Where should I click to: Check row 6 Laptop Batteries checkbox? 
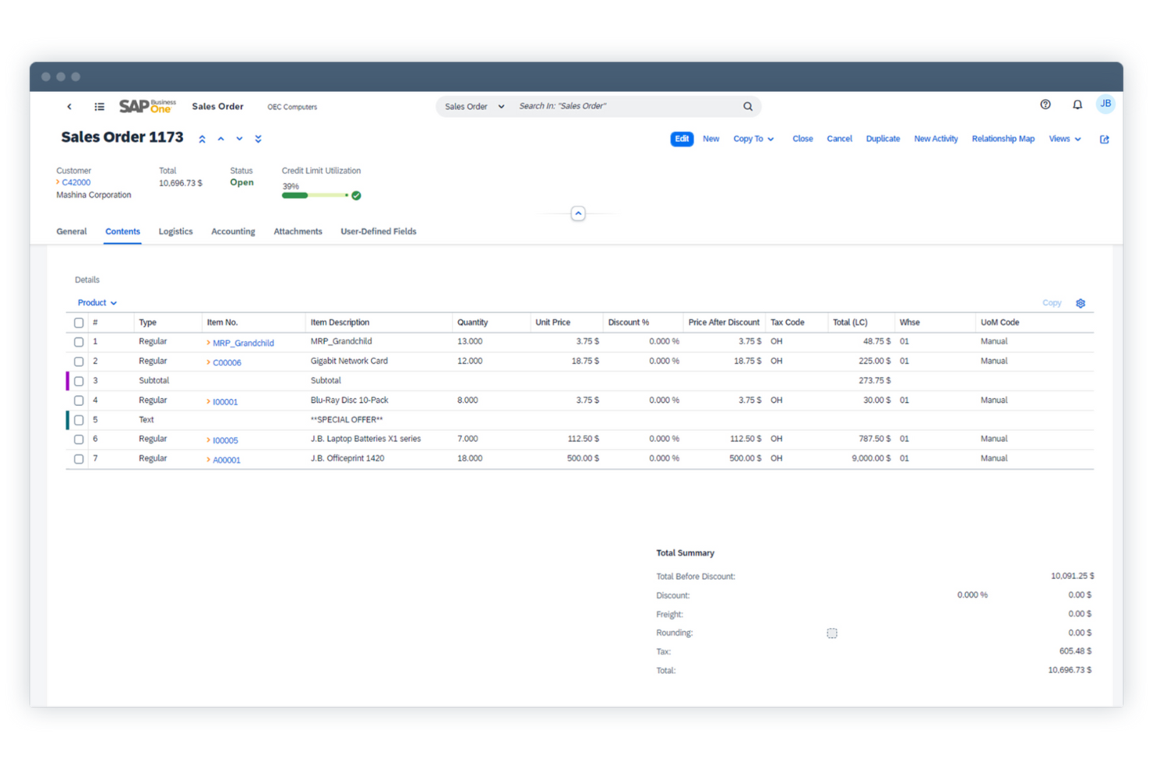point(79,439)
